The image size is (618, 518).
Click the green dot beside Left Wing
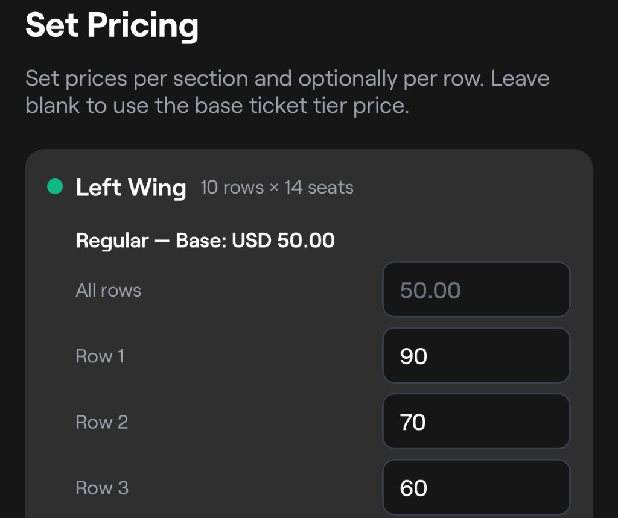point(55,187)
